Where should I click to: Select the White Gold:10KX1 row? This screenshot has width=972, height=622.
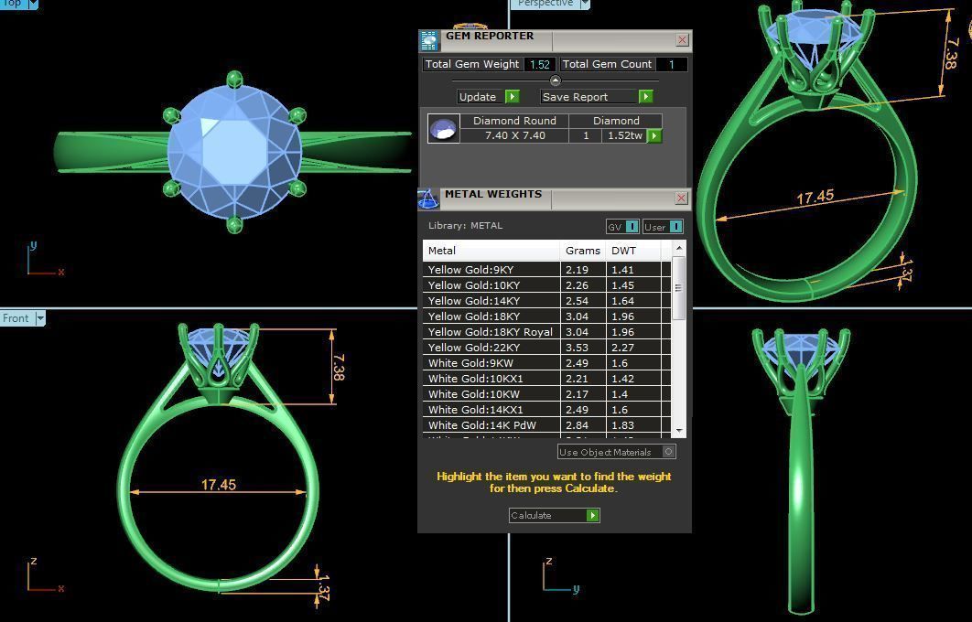click(x=546, y=379)
